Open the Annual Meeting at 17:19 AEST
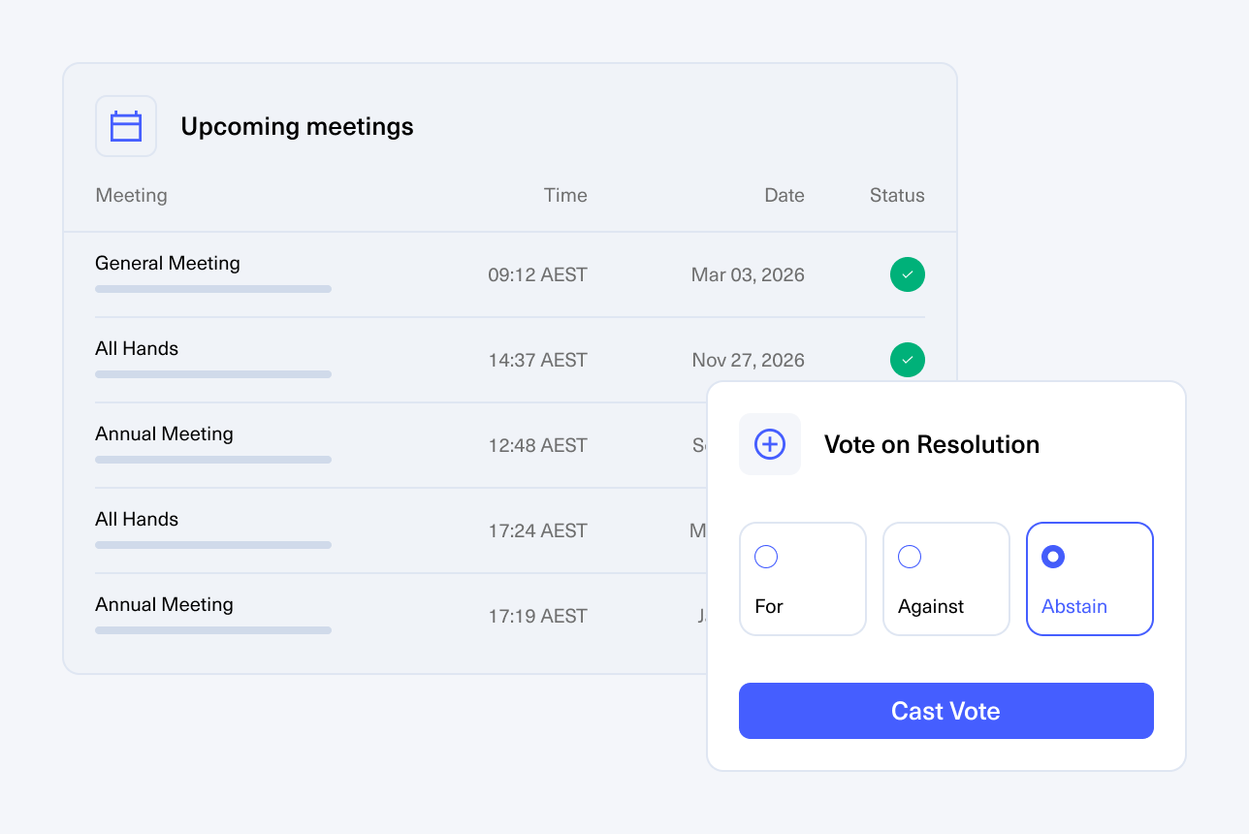1249x834 pixels. 164,604
